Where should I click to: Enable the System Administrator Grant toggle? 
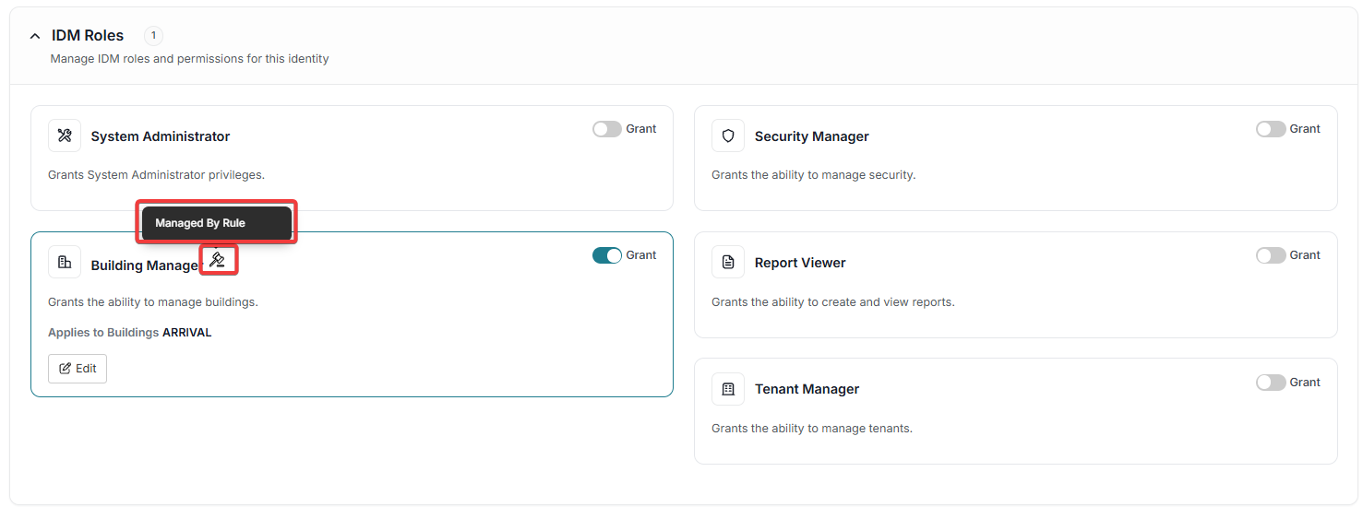607,129
